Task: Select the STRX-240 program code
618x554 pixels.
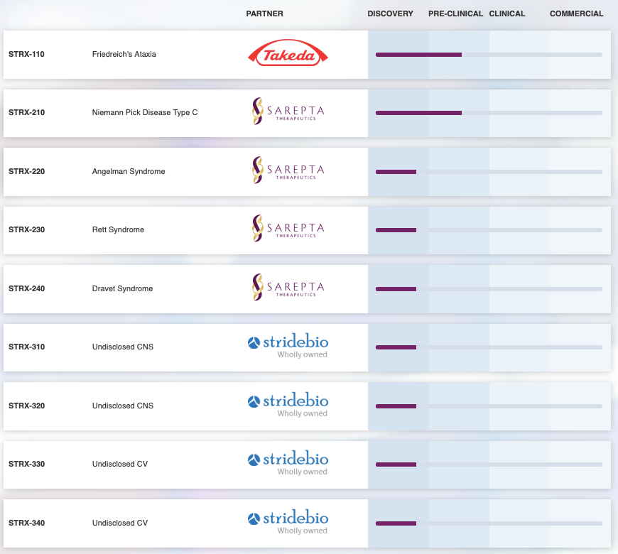Action: pos(26,288)
